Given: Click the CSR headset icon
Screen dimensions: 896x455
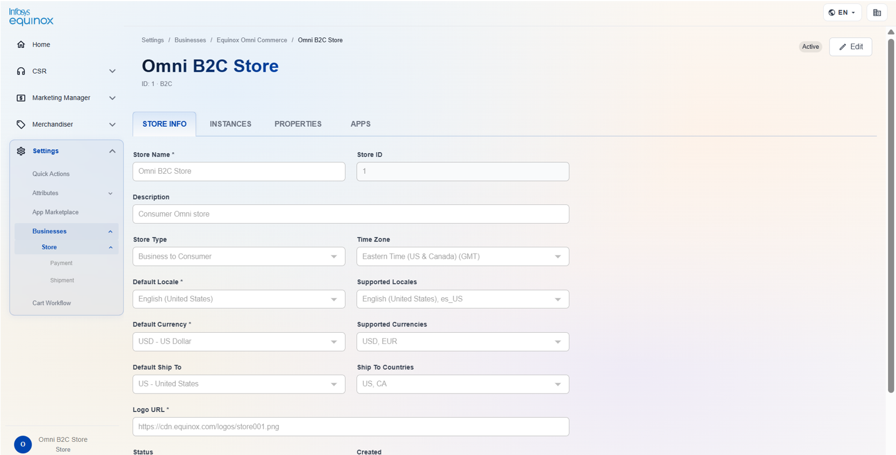Looking at the screenshot, I should point(21,71).
